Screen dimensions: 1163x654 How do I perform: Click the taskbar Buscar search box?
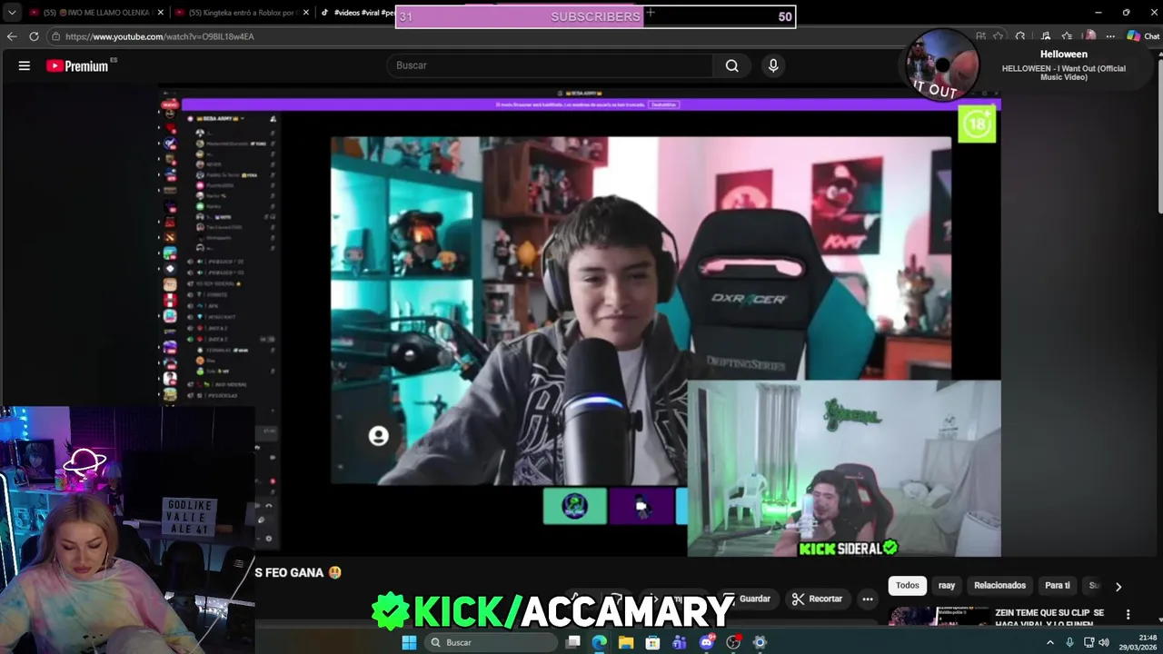click(x=491, y=642)
